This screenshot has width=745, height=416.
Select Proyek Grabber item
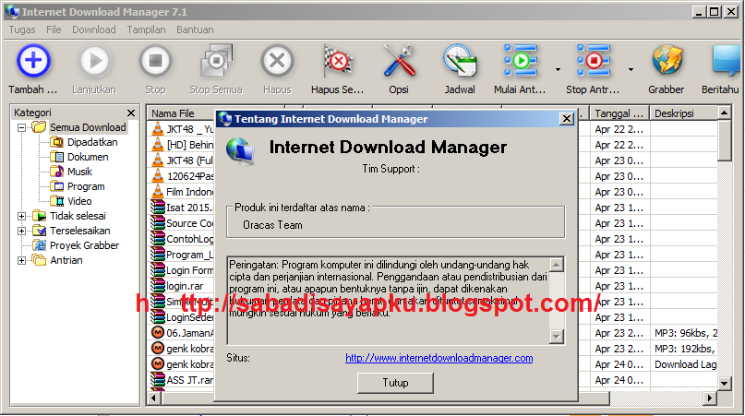click(84, 245)
